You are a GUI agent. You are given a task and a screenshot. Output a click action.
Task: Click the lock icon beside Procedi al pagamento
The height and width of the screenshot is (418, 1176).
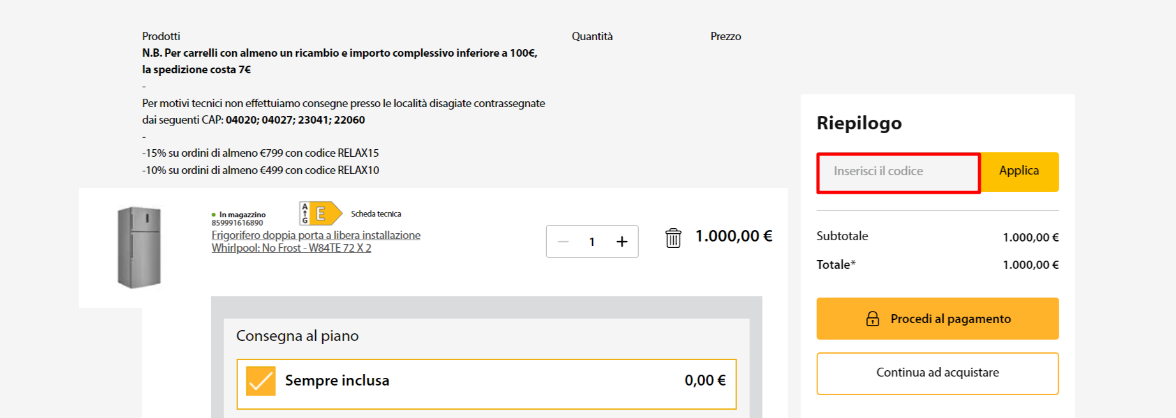click(x=872, y=319)
